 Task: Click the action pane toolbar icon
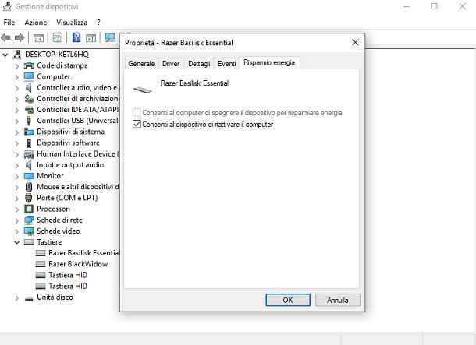[91, 38]
